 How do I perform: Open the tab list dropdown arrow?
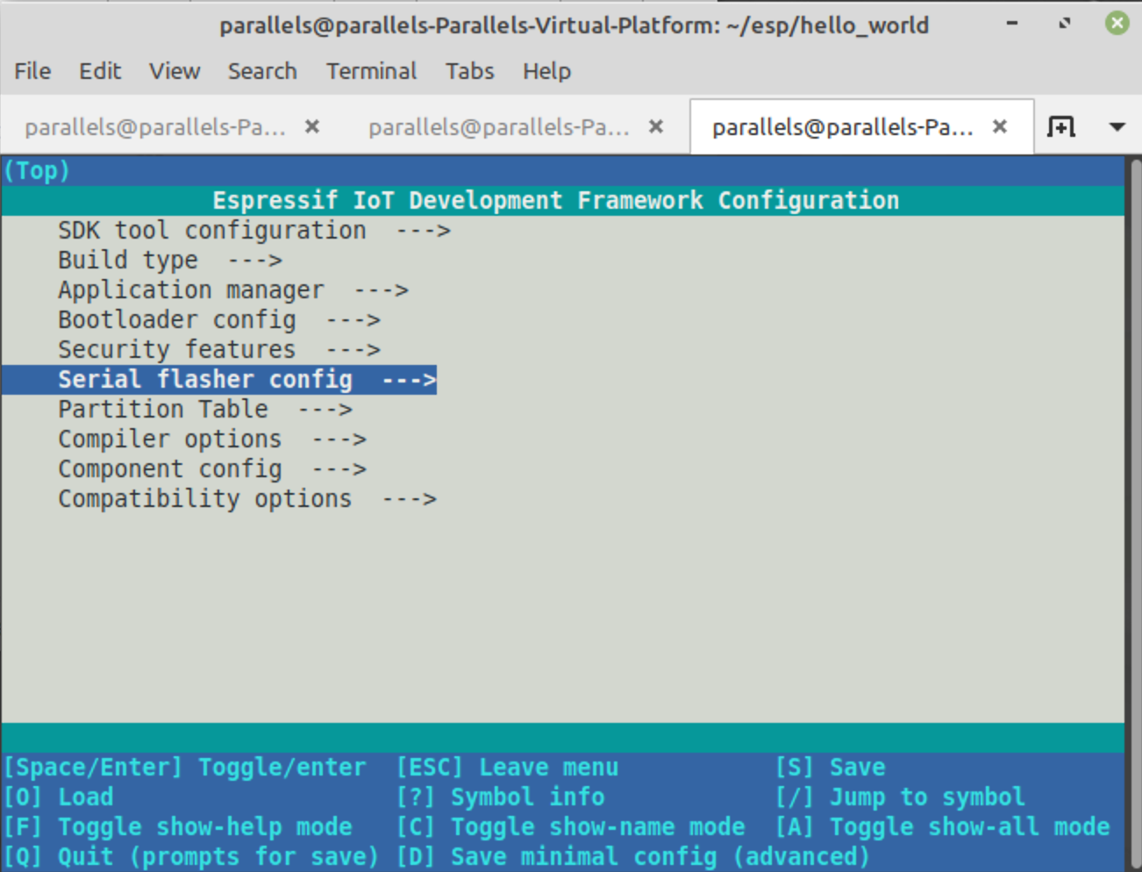pyautogui.click(x=1117, y=127)
